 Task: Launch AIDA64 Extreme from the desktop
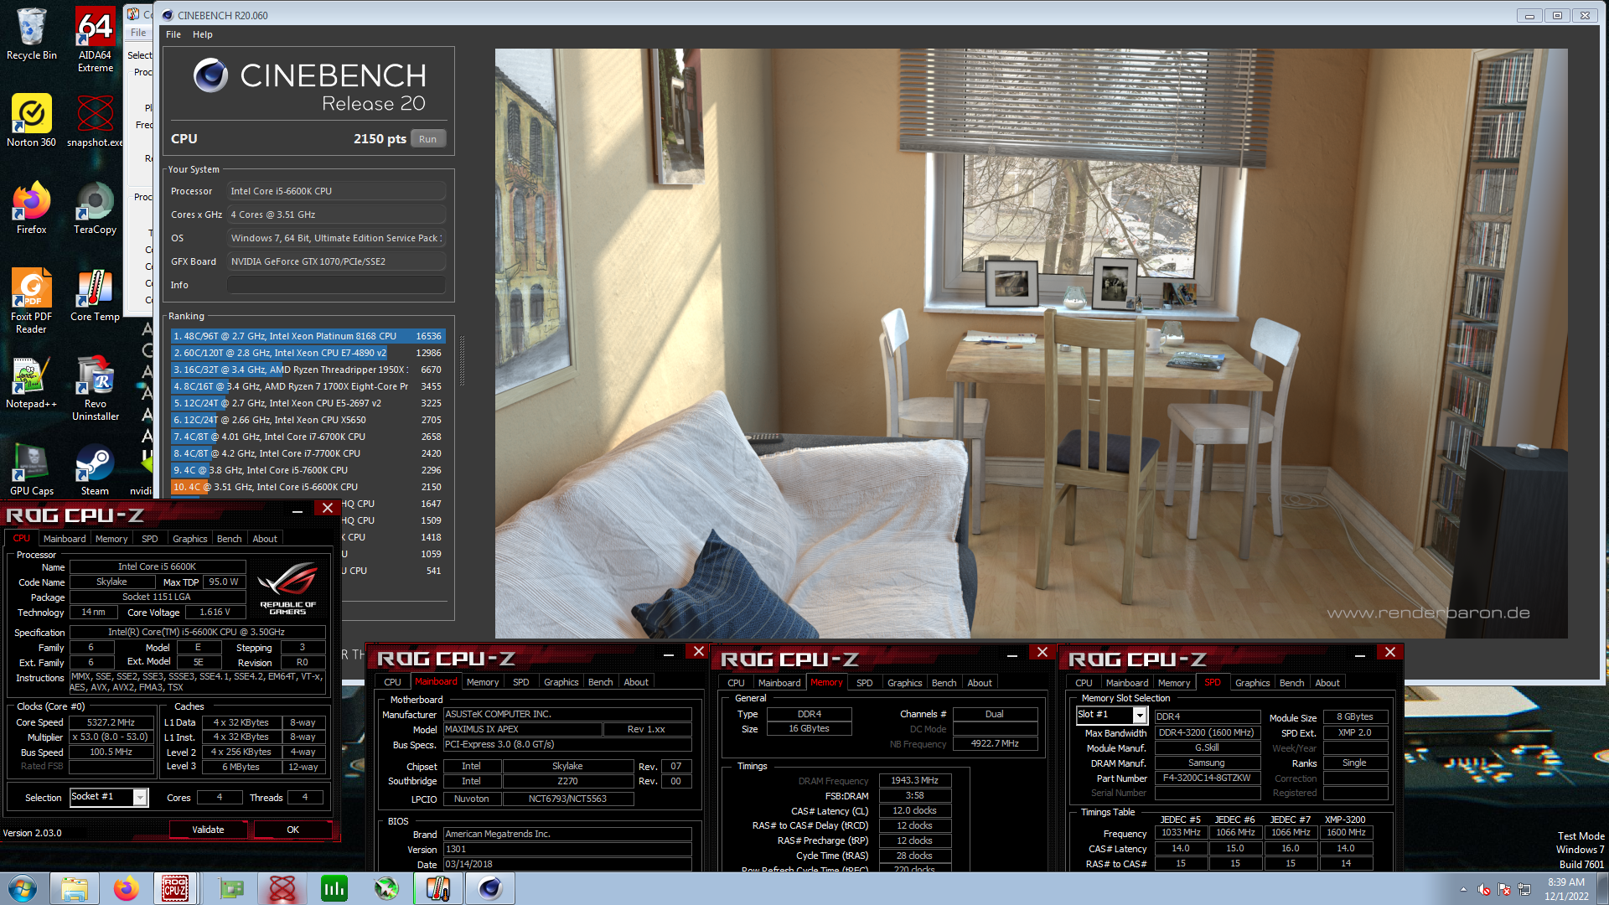[x=95, y=39]
